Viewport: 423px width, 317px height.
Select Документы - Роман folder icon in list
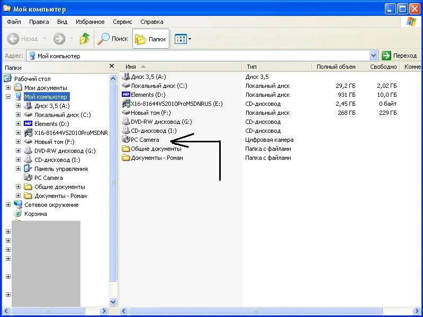(x=125, y=157)
